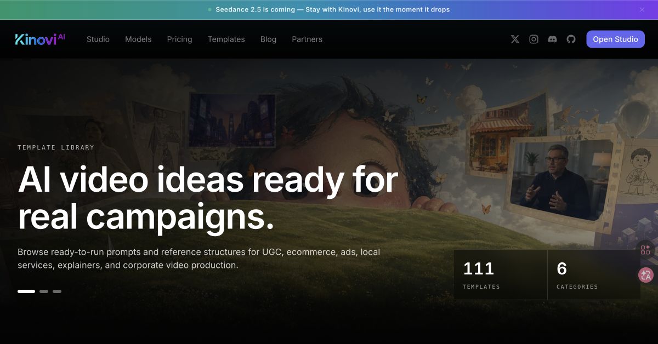Click the Discord icon in header
Image resolution: width=658 pixels, height=344 pixels.
click(x=552, y=39)
